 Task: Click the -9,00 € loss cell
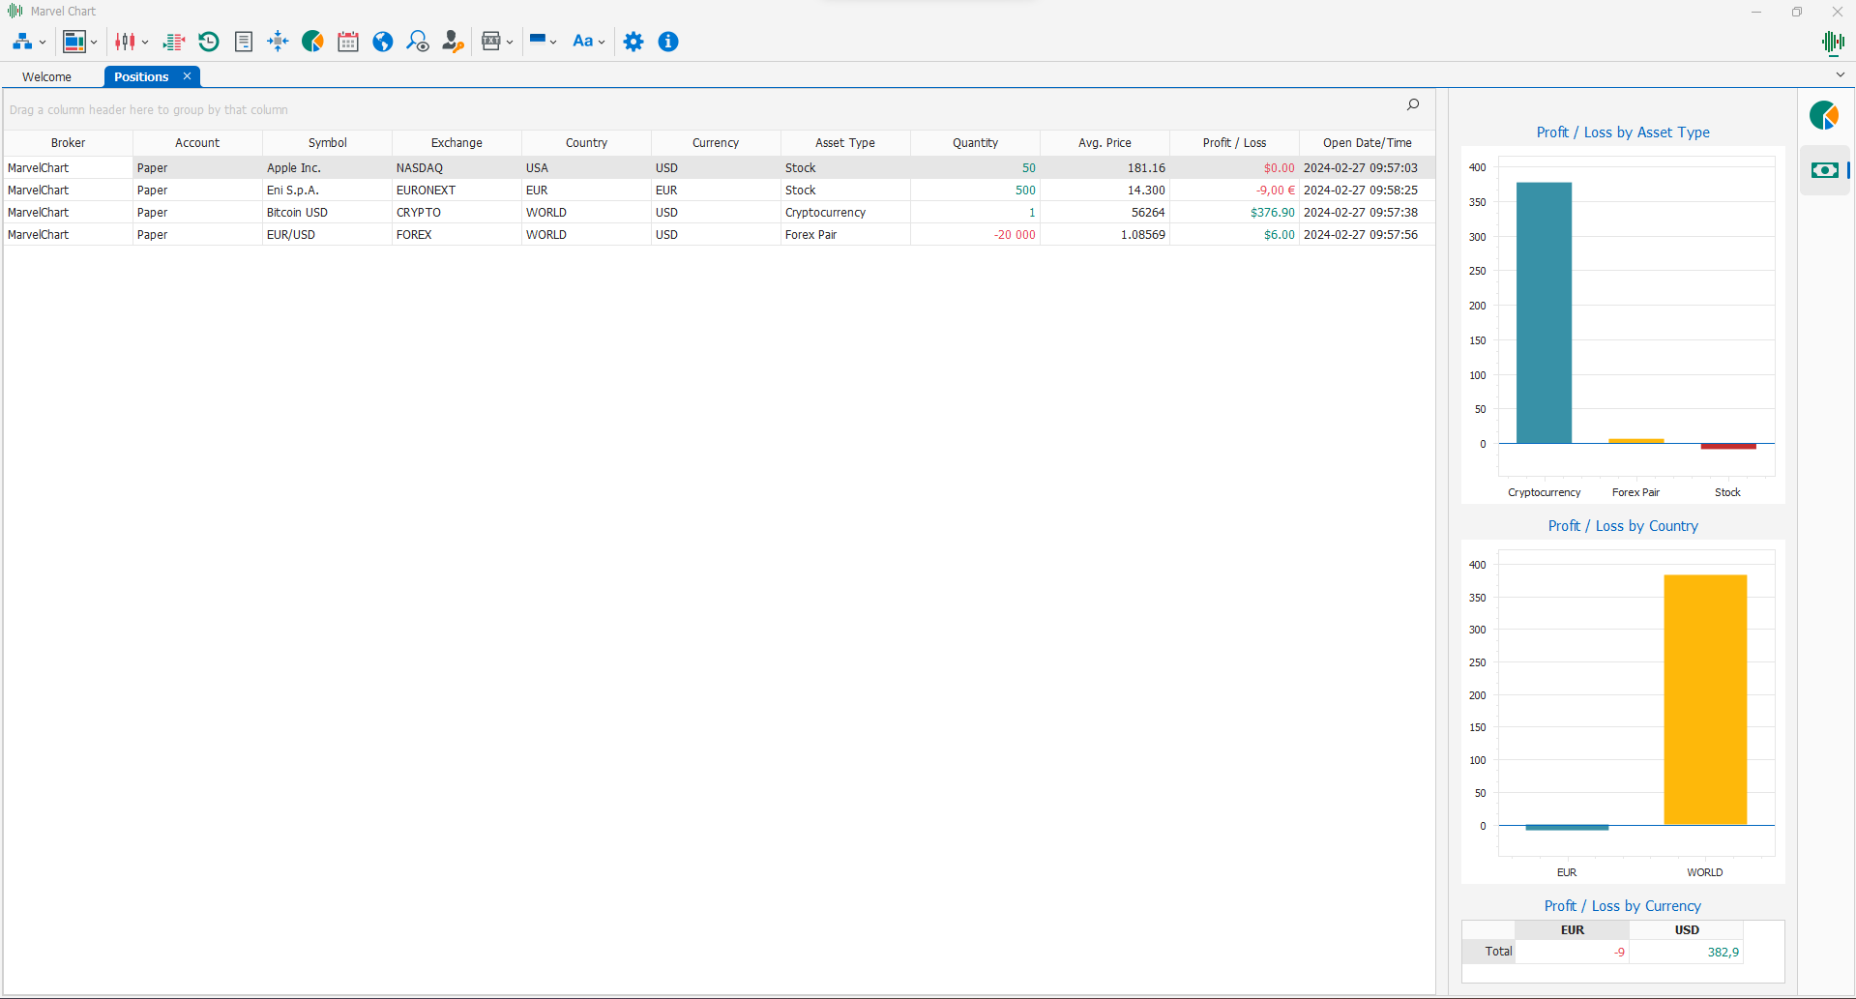(1234, 191)
